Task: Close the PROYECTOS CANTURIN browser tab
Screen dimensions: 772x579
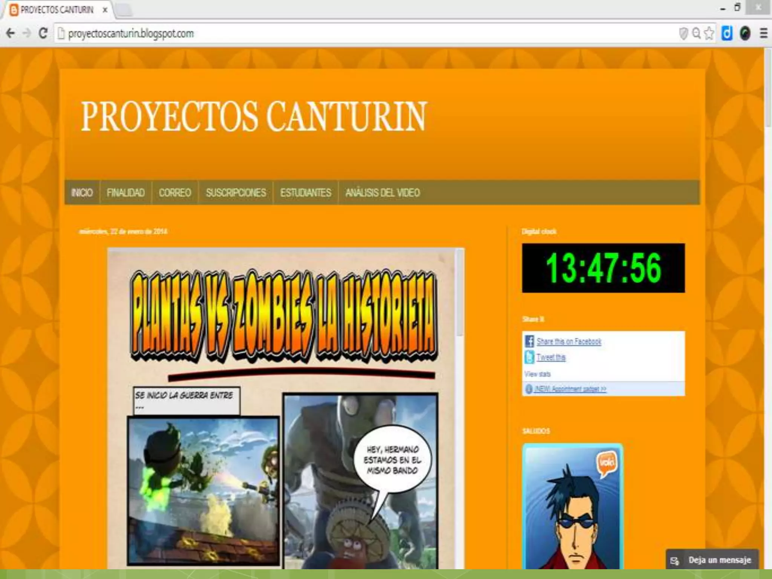Action: pos(105,10)
